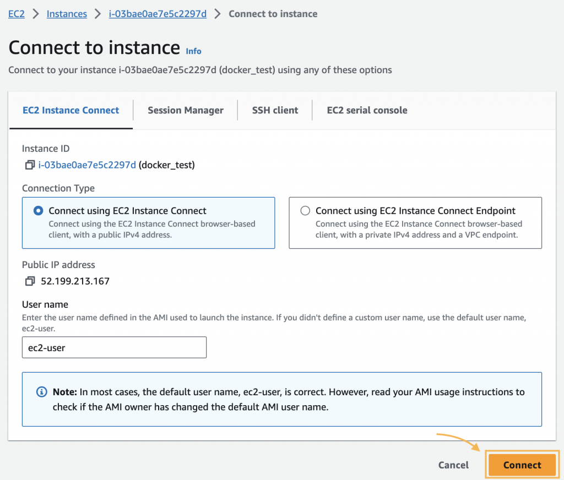Click the Cancel button
The height and width of the screenshot is (480, 564).
click(x=453, y=465)
